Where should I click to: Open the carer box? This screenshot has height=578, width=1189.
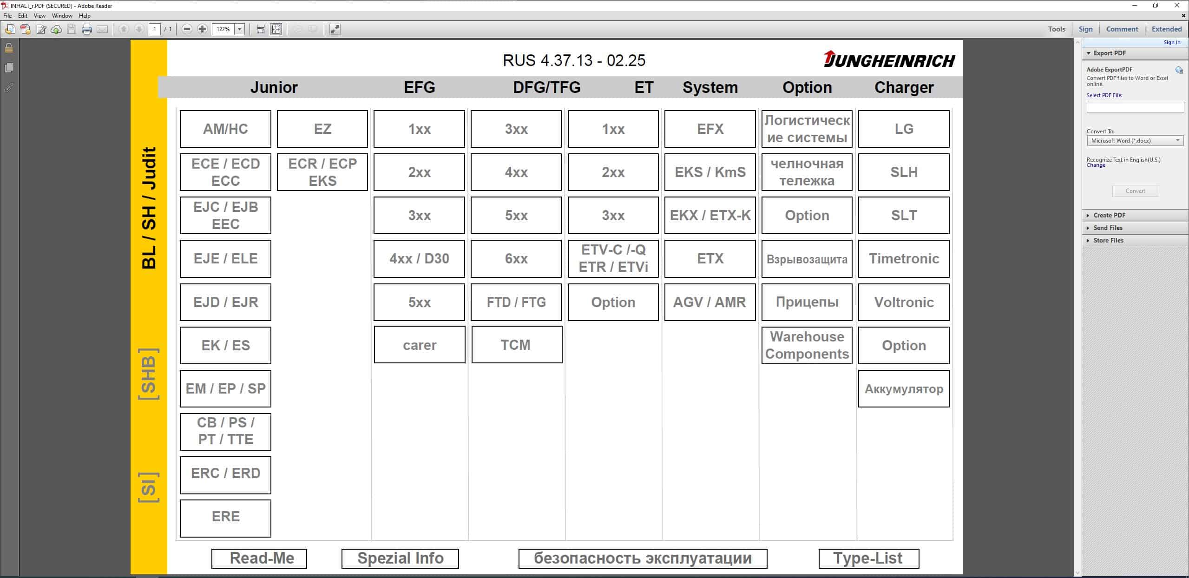click(x=420, y=345)
